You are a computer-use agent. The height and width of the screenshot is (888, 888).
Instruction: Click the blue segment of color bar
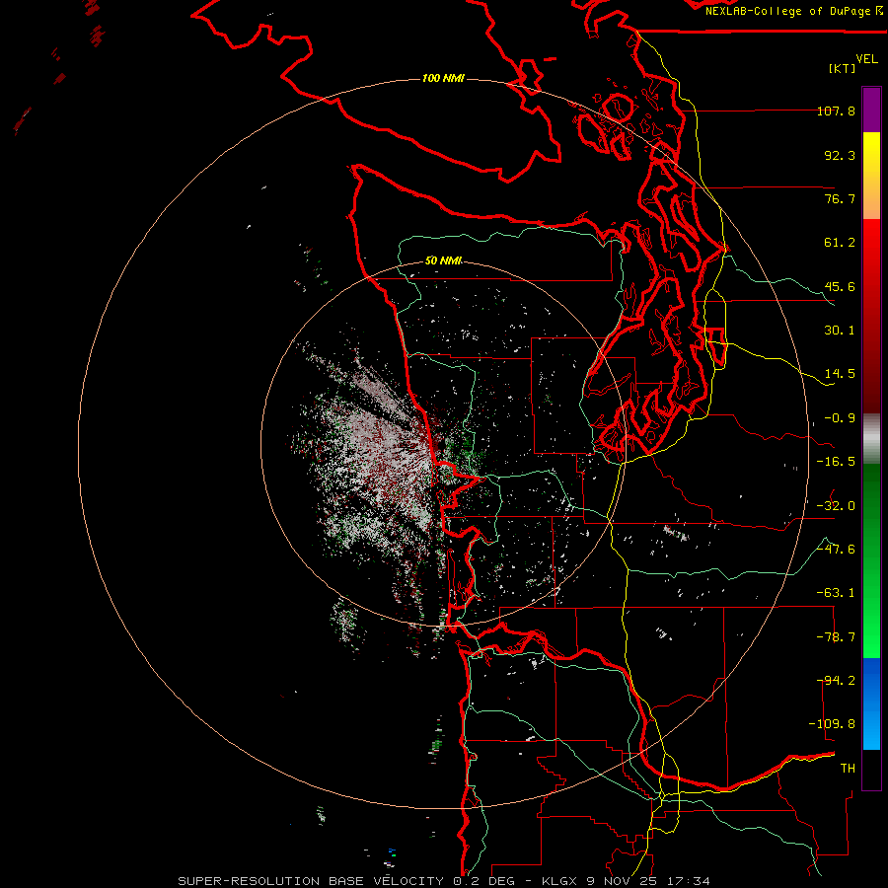click(871, 703)
